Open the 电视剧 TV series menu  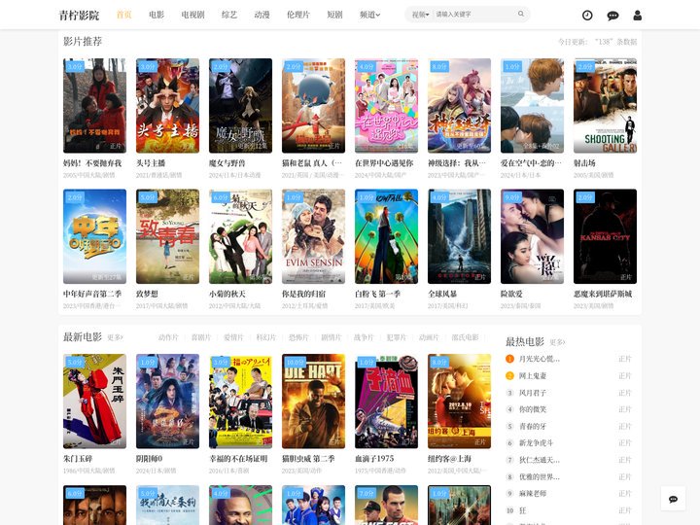pos(192,15)
